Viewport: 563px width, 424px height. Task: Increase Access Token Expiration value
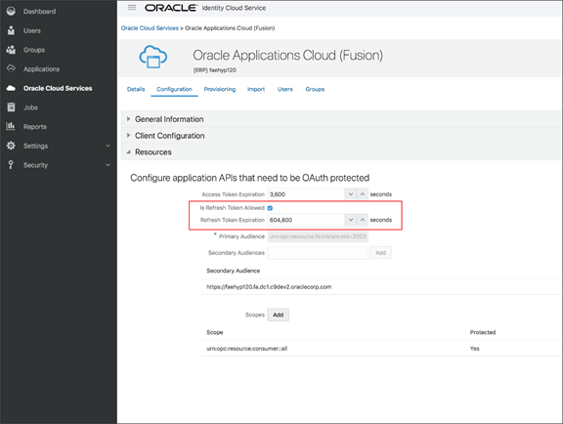pos(363,194)
